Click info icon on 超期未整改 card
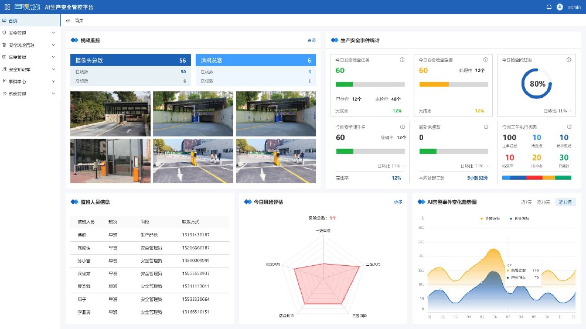 (x=485, y=127)
